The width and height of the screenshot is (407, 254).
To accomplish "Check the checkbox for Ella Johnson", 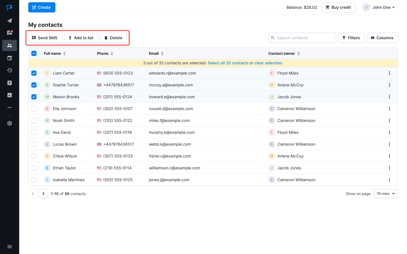I will point(34,109).
